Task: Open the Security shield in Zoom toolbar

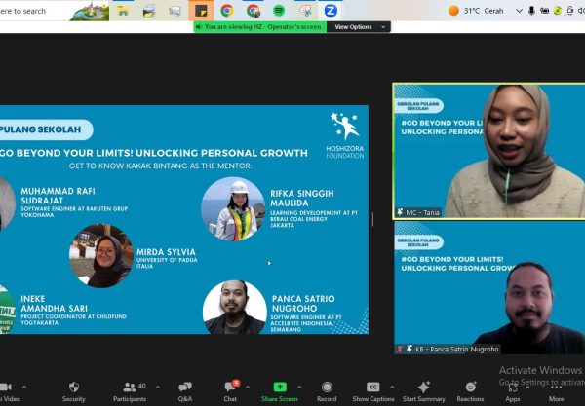Action: tap(73, 388)
